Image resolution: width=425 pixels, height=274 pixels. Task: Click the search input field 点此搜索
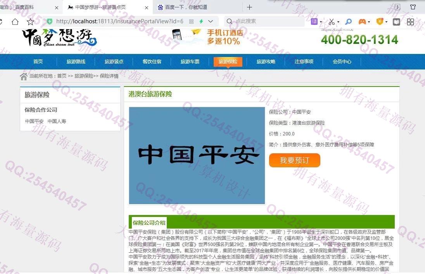pos(268,21)
